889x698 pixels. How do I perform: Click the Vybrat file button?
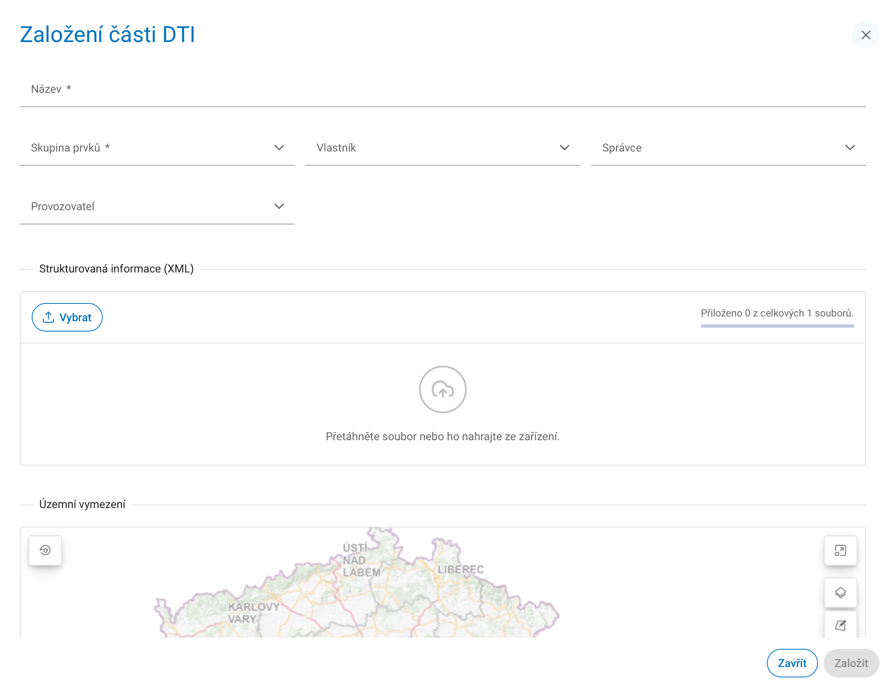pyautogui.click(x=67, y=317)
